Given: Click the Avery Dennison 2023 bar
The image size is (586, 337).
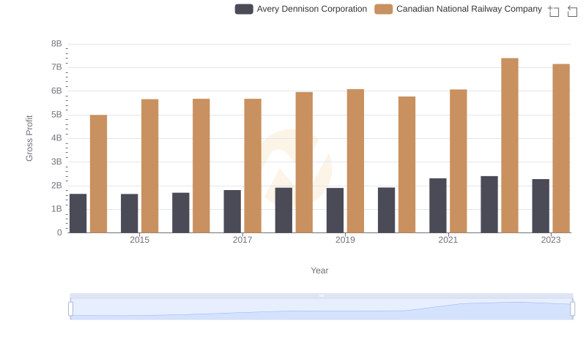Looking at the screenshot, I should (x=541, y=205).
